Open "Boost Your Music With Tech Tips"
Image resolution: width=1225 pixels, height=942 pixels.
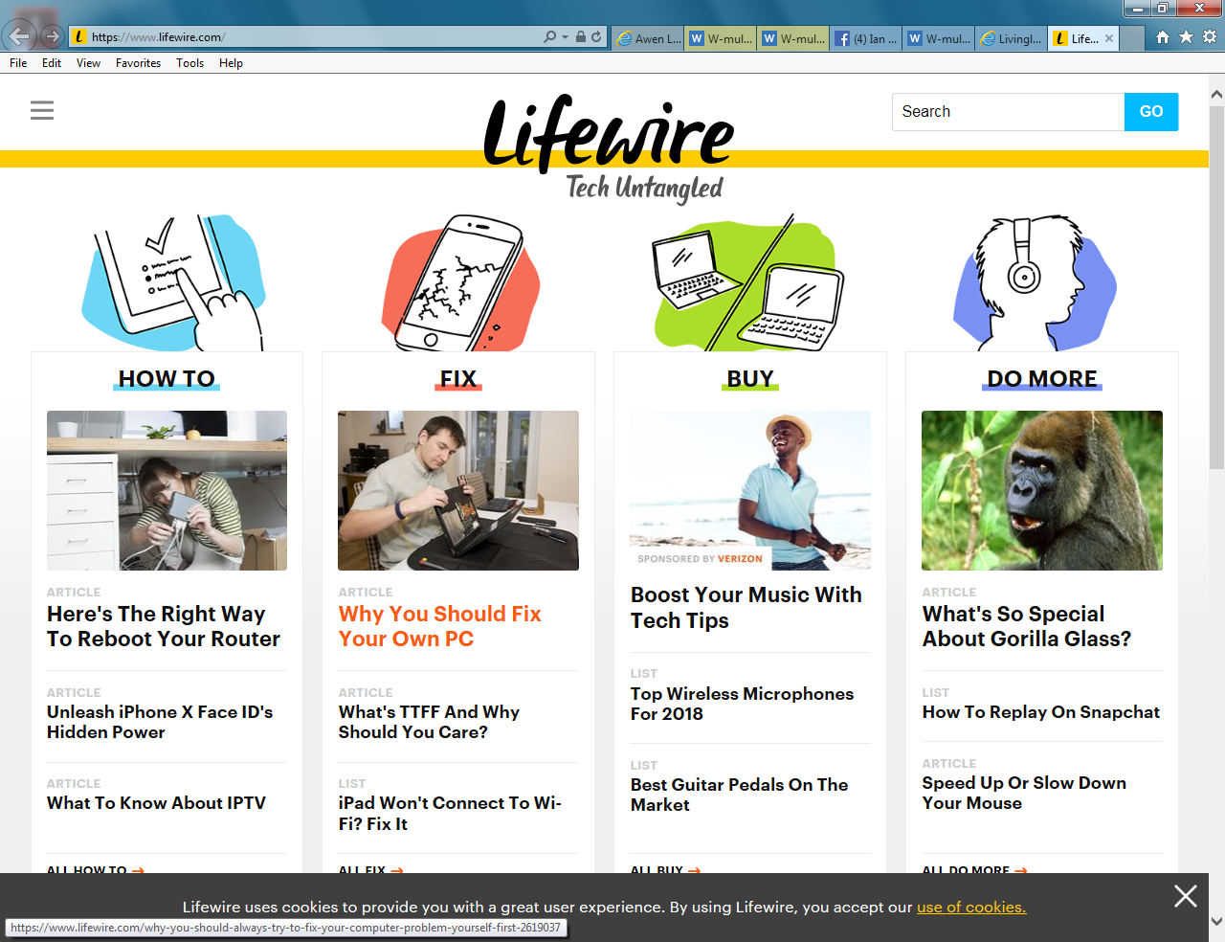tap(746, 608)
